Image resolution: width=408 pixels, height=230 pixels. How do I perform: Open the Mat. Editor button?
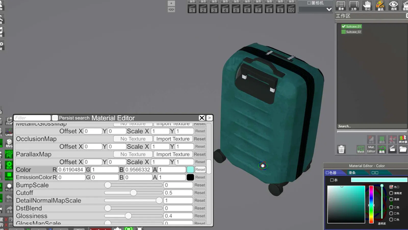(x=371, y=149)
